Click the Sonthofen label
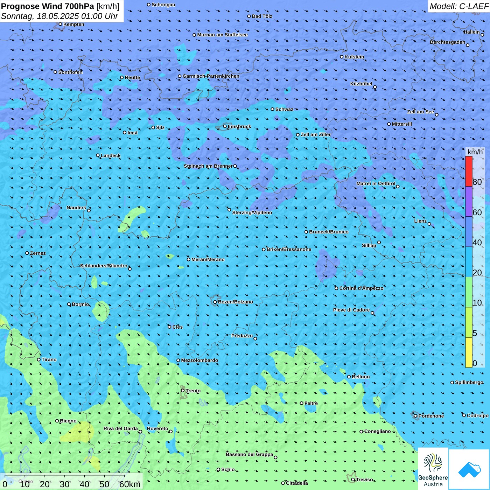The height and width of the screenshot is (490, 490). [x=71, y=72]
